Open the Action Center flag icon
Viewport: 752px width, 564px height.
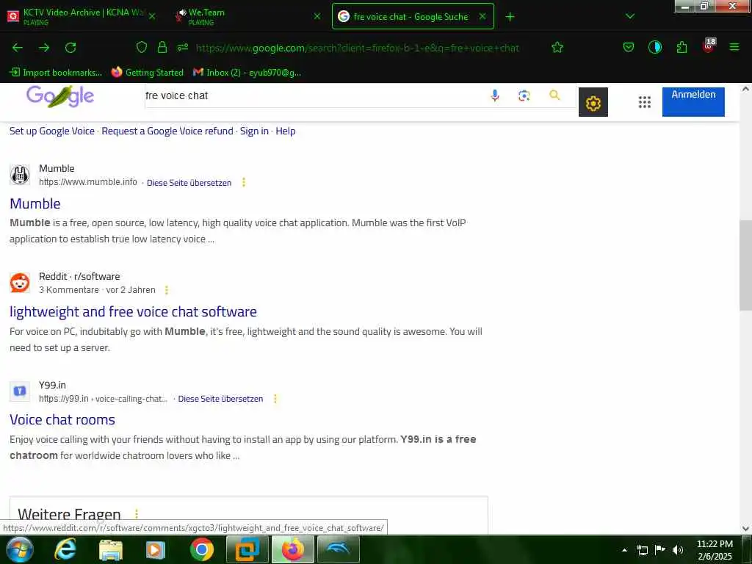click(x=660, y=550)
